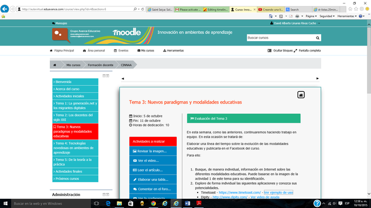Screen dimensions: 371x208
Task: Open Acerca del curso section
Action: pos(75,89)
